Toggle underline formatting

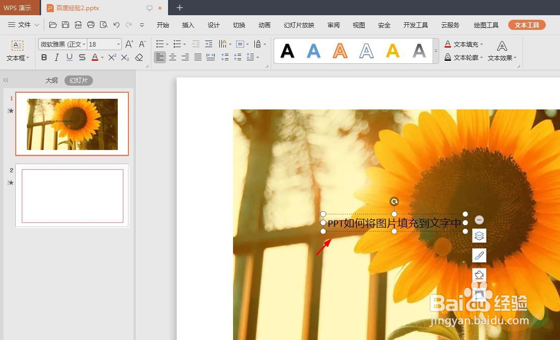pos(69,57)
